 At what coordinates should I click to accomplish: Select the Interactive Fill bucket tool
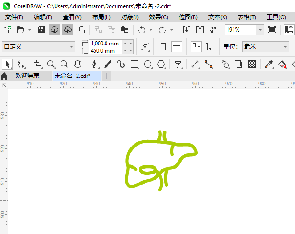(x=282, y=64)
